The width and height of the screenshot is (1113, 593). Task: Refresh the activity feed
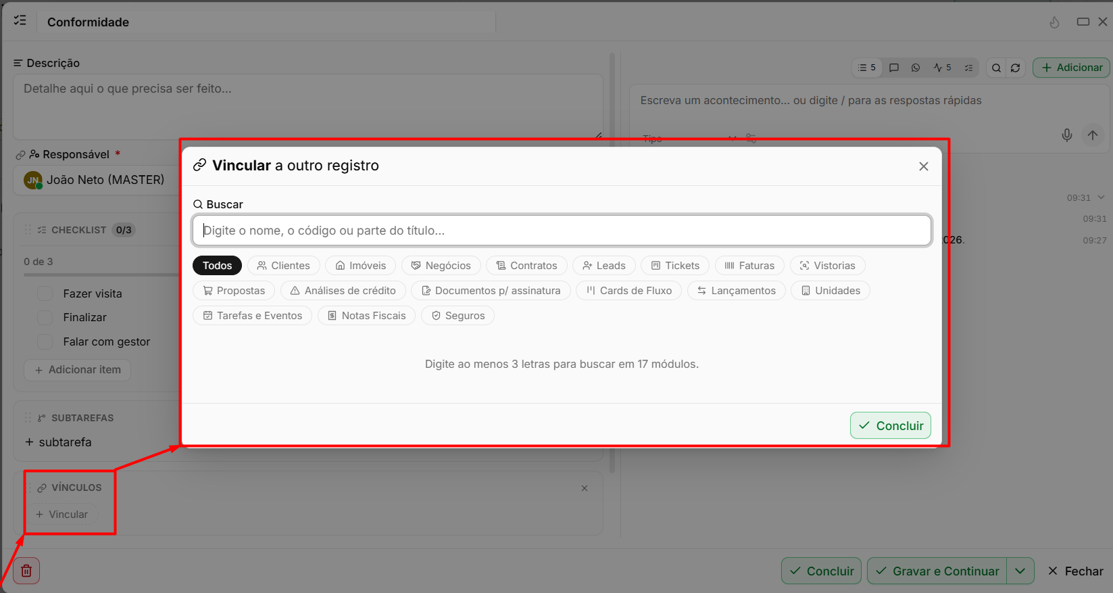click(1016, 68)
